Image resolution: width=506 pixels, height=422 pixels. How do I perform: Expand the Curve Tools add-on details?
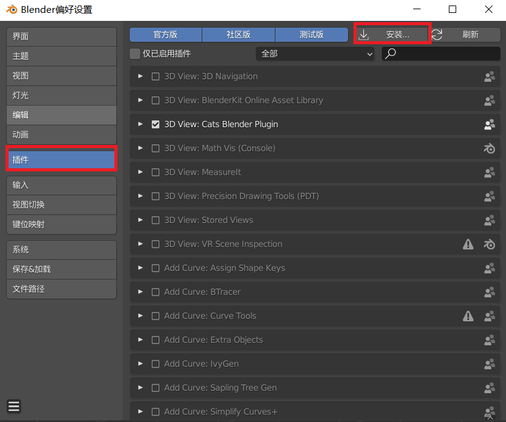[x=140, y=316]
